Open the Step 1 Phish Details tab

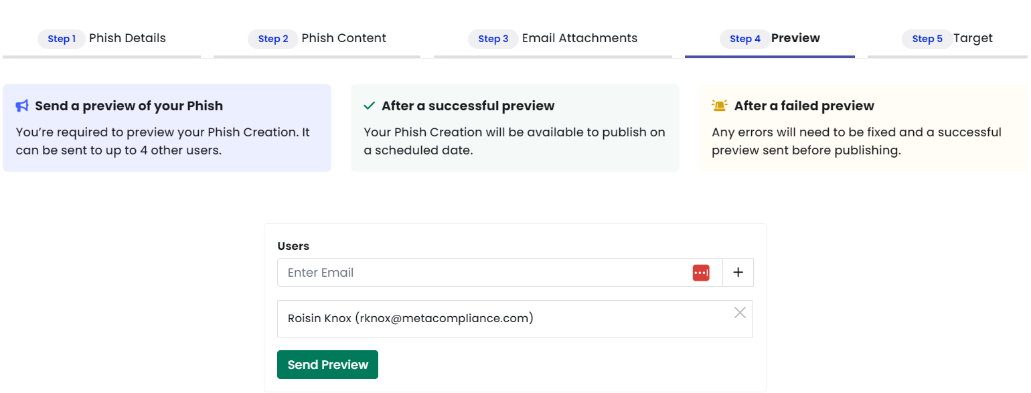102,39
